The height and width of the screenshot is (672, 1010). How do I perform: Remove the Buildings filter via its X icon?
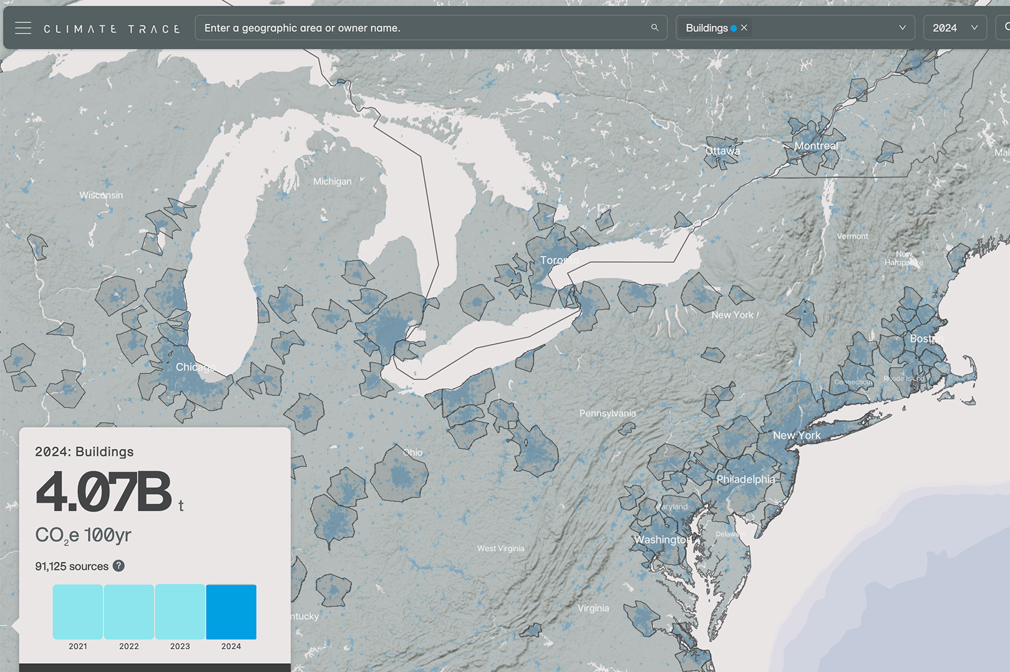744,27
